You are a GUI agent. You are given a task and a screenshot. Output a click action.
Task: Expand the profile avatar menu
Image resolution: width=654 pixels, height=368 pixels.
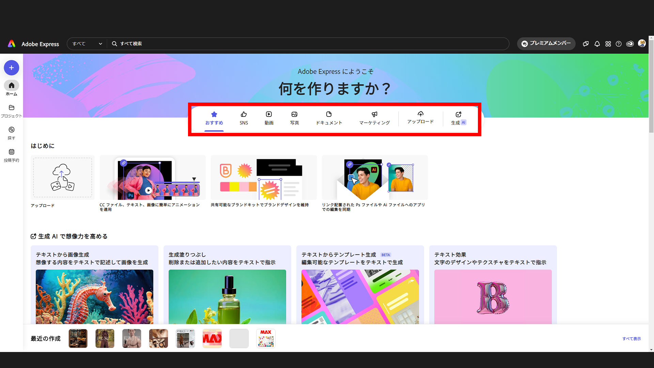coord(642,44)
